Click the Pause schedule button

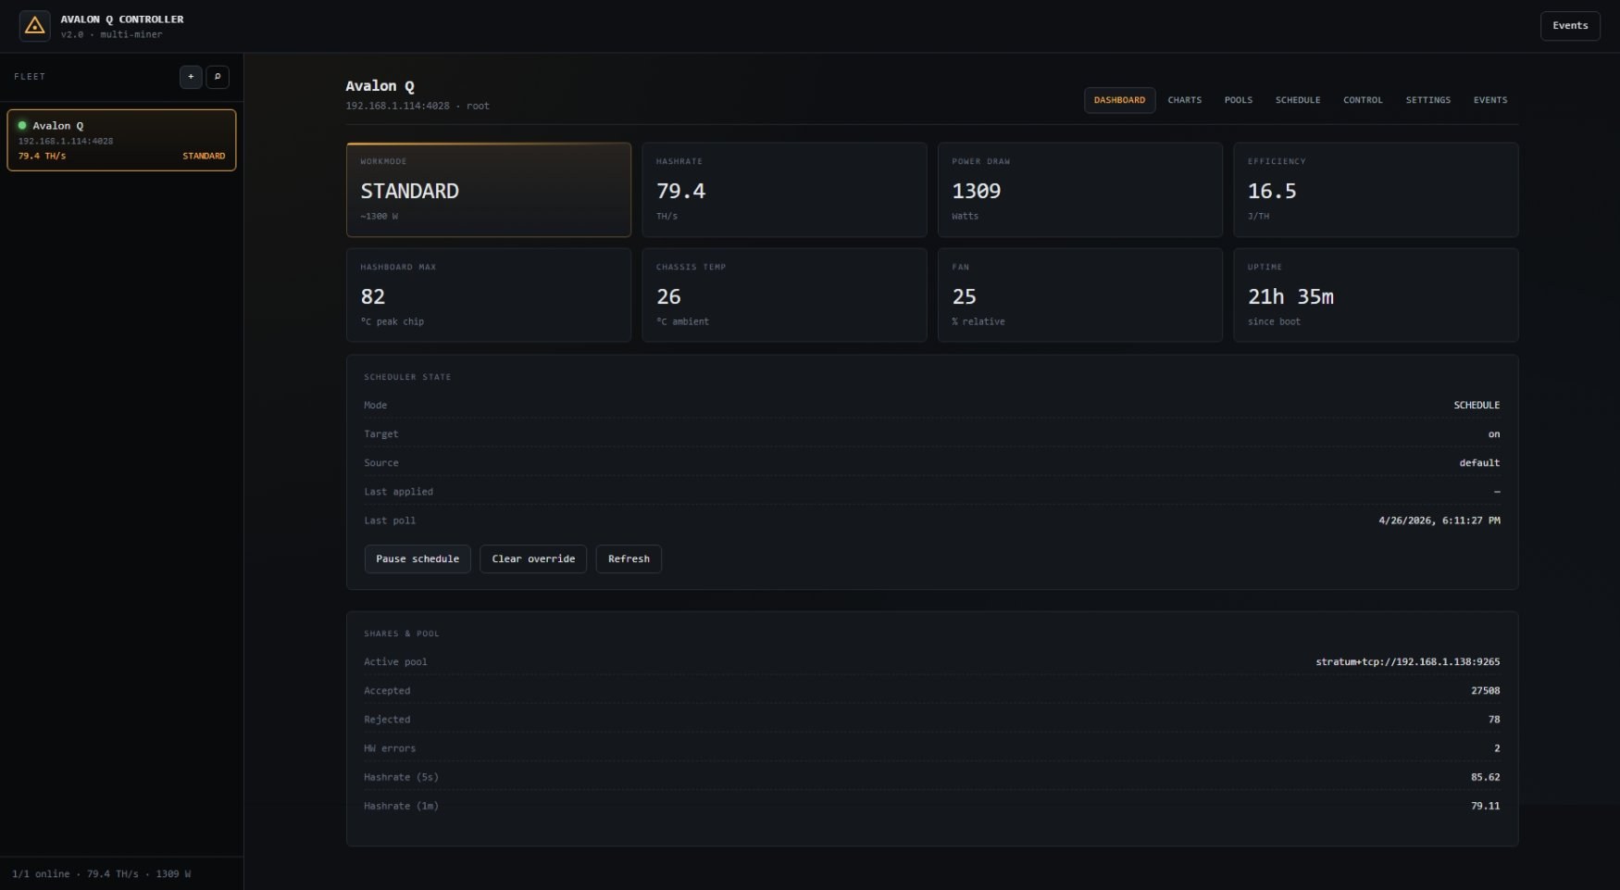coord(417,558)
